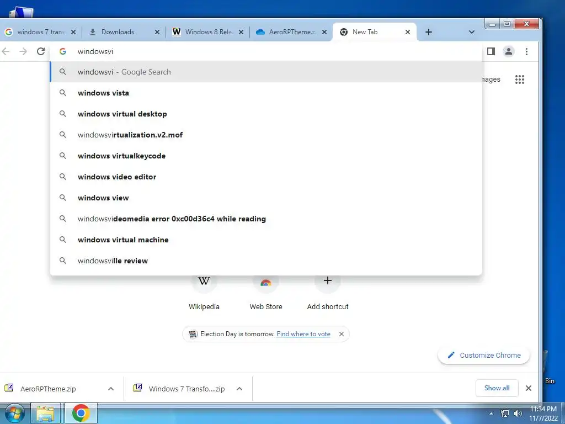The image size is (565, 424).
Task: Click the network tray icon
Action: (505, 413)
